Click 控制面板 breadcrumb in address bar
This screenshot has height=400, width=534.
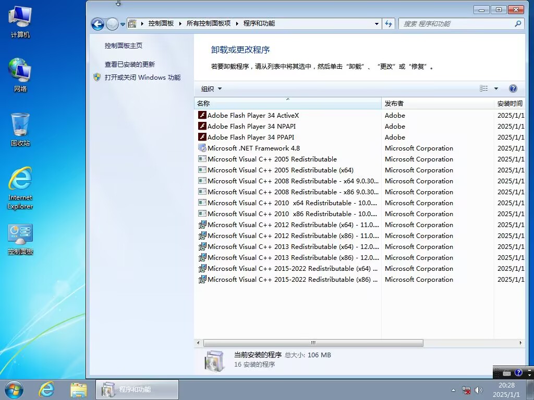coord(161,23)
